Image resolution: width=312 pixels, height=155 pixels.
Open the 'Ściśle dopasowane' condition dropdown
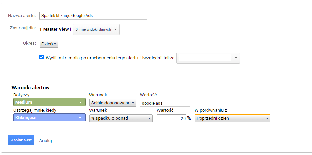point(113,103)
